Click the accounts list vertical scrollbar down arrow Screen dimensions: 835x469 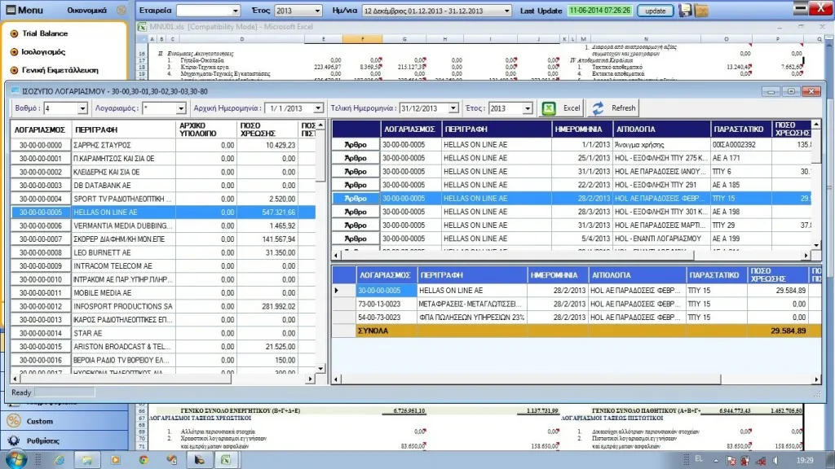click(320, 369)
